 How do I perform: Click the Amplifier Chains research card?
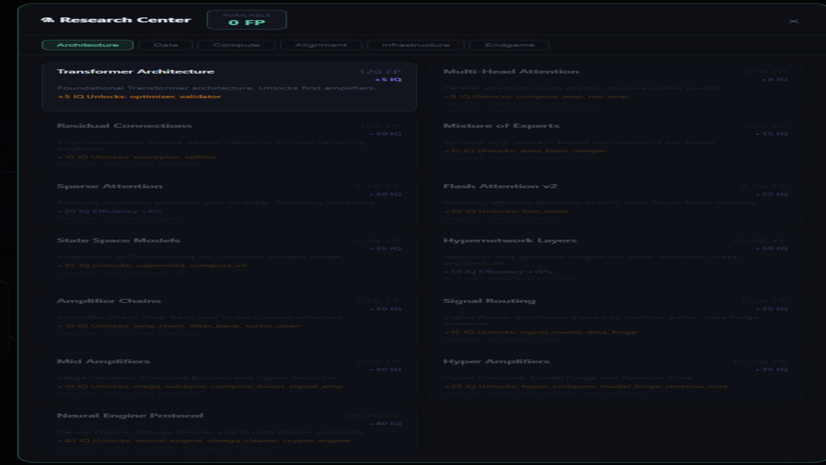(229, 319)
